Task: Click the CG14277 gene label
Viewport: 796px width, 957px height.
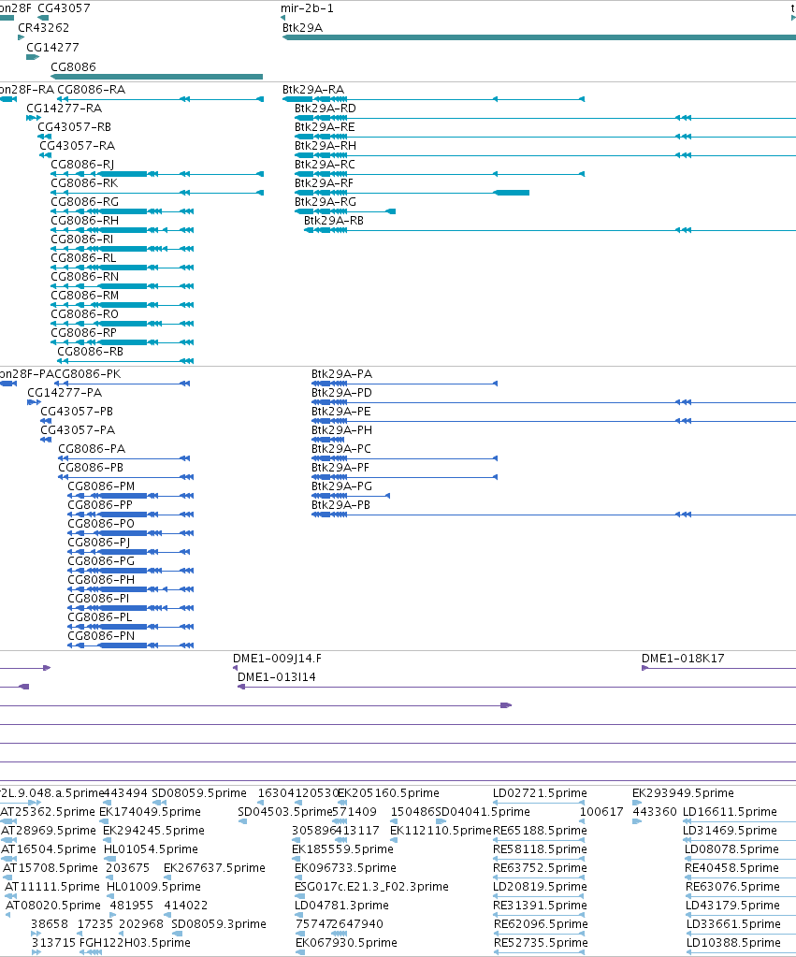Action: click(x=52, y=48)
